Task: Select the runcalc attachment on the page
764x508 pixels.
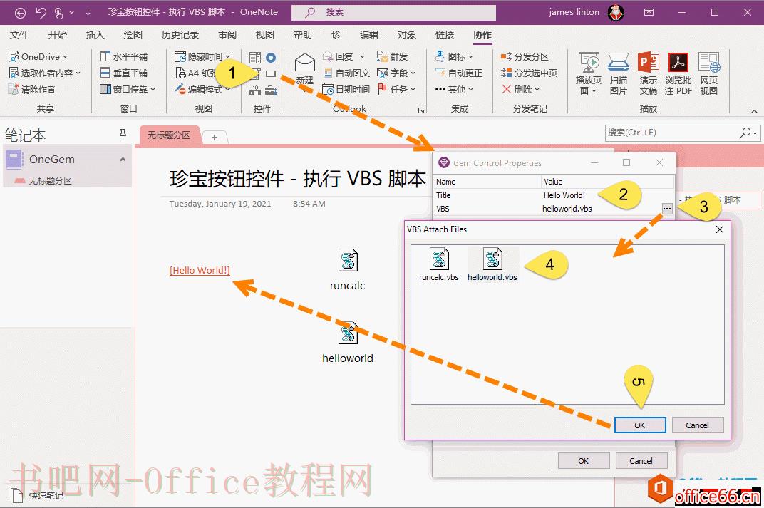Action: pos(347,270)
